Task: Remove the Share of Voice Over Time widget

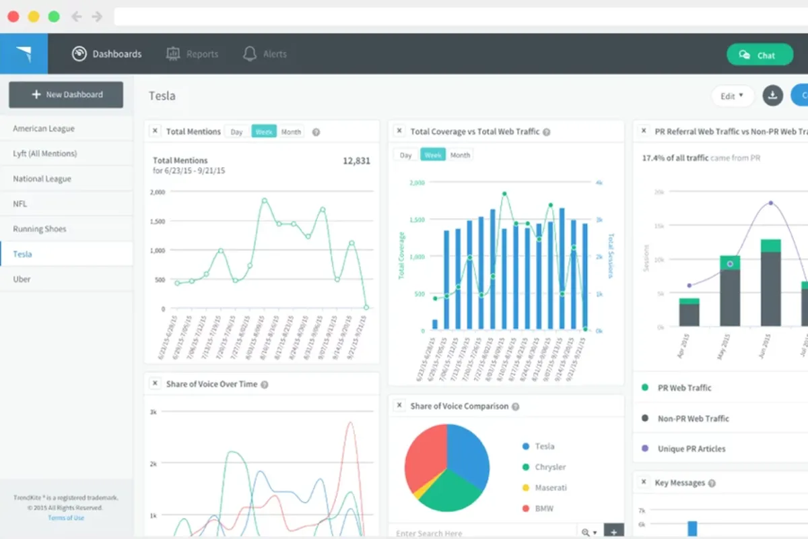Action: pyautogui.click(x=155, y=384)
